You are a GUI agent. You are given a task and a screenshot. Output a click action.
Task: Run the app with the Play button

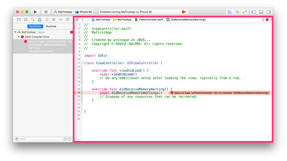pos(35,12)
